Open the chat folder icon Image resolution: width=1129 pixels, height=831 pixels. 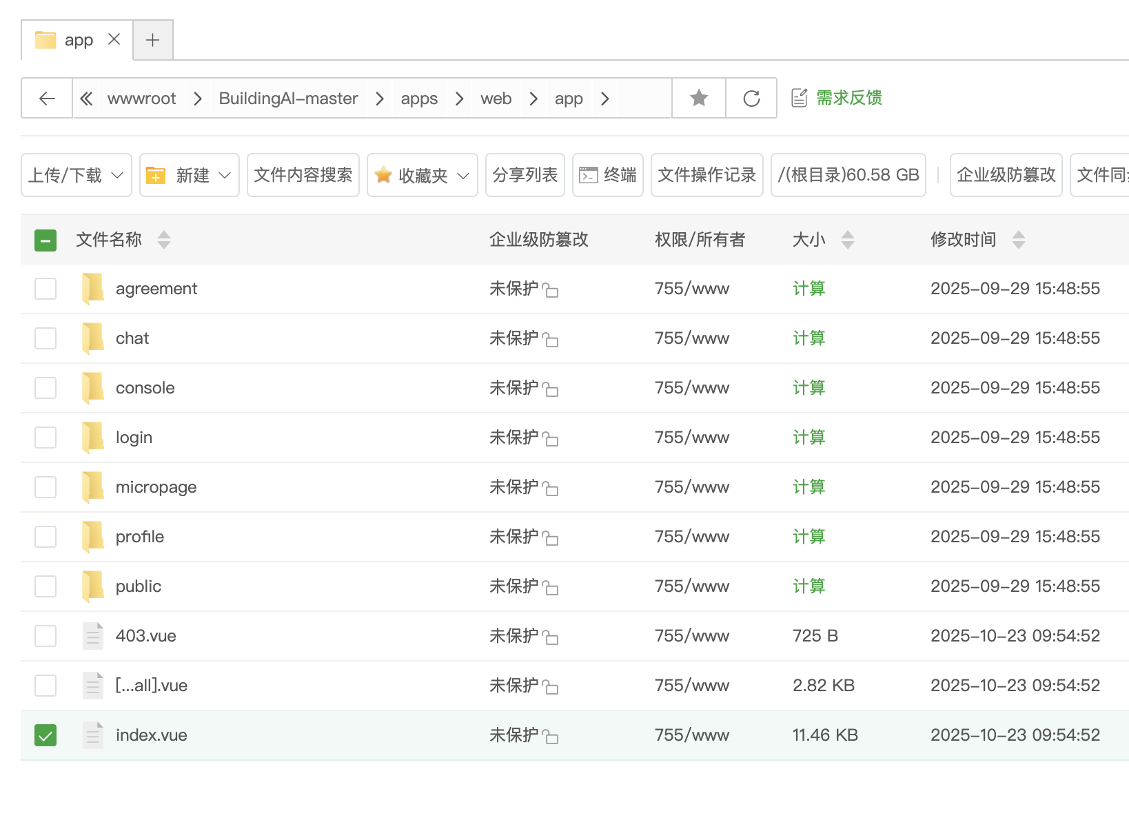92,338
